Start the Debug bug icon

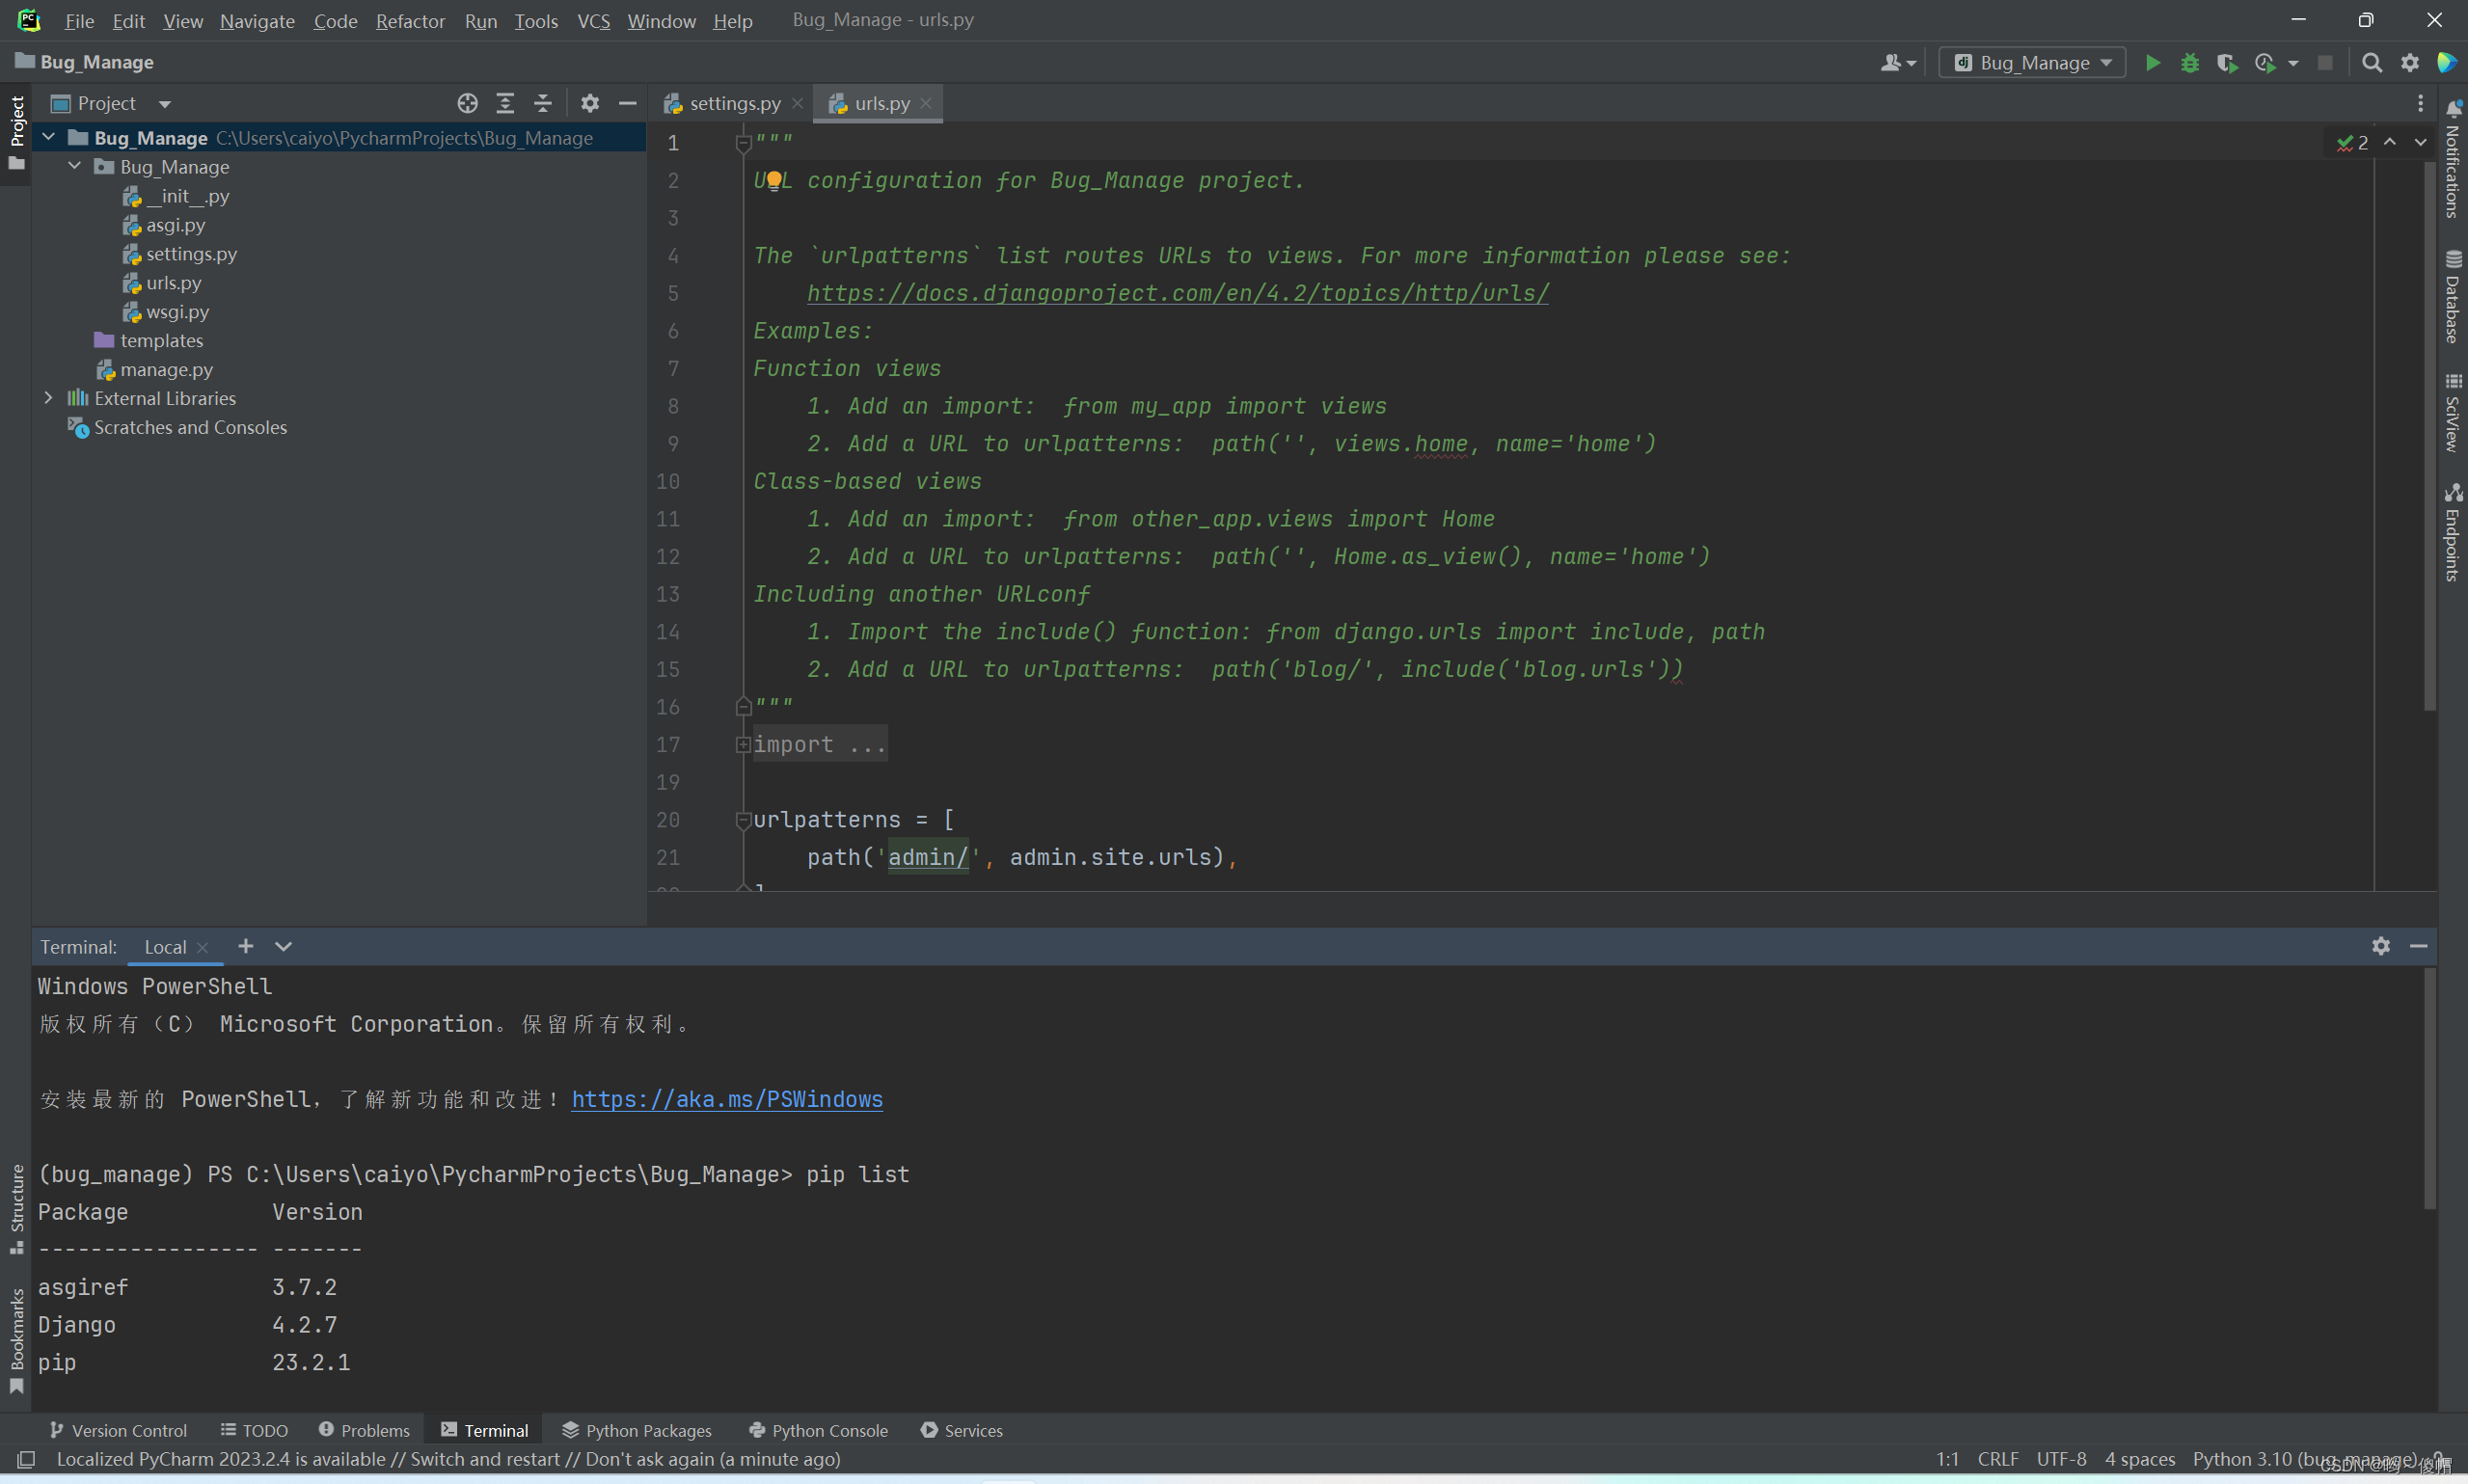(x=2189, y=63)
